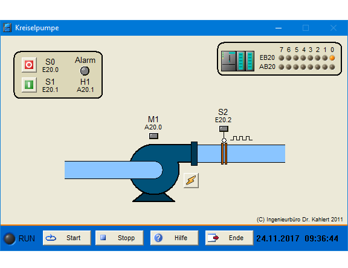Toggle EB20 bit 2 LED
The height and width of the screenshot is (268, 348).
pyautogui.click(x=318, y=58)
